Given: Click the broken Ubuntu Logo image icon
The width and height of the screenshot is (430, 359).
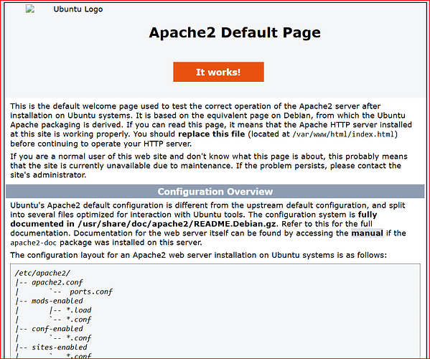Looking at the screenshot, I should pos(30,9).
